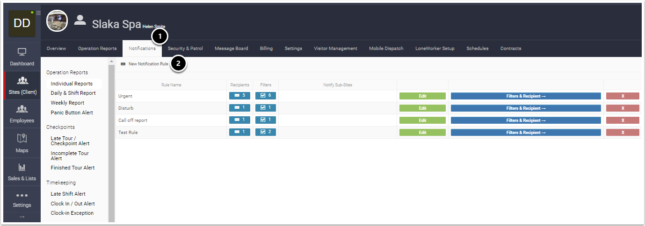Edit the Urgent rule
Viewport: 645px width, 226px height.
[x=422, y=96]
